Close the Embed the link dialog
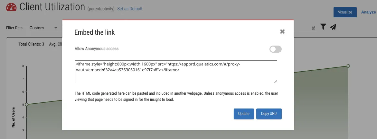The width and height of the screenshot is (377, 139). 282,31
